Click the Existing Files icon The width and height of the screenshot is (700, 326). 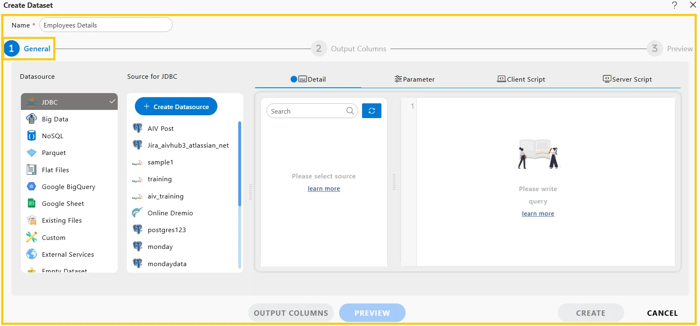pyautogui.click(x=32, y=221)
